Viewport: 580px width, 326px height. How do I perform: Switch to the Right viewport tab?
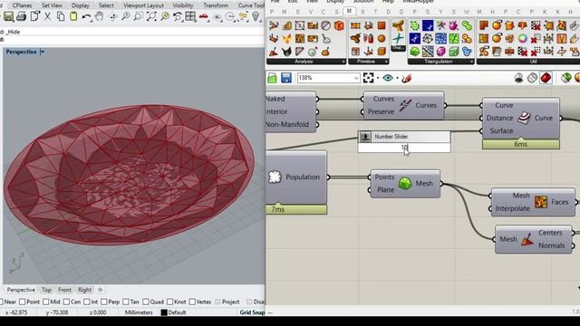coord(84,290)
